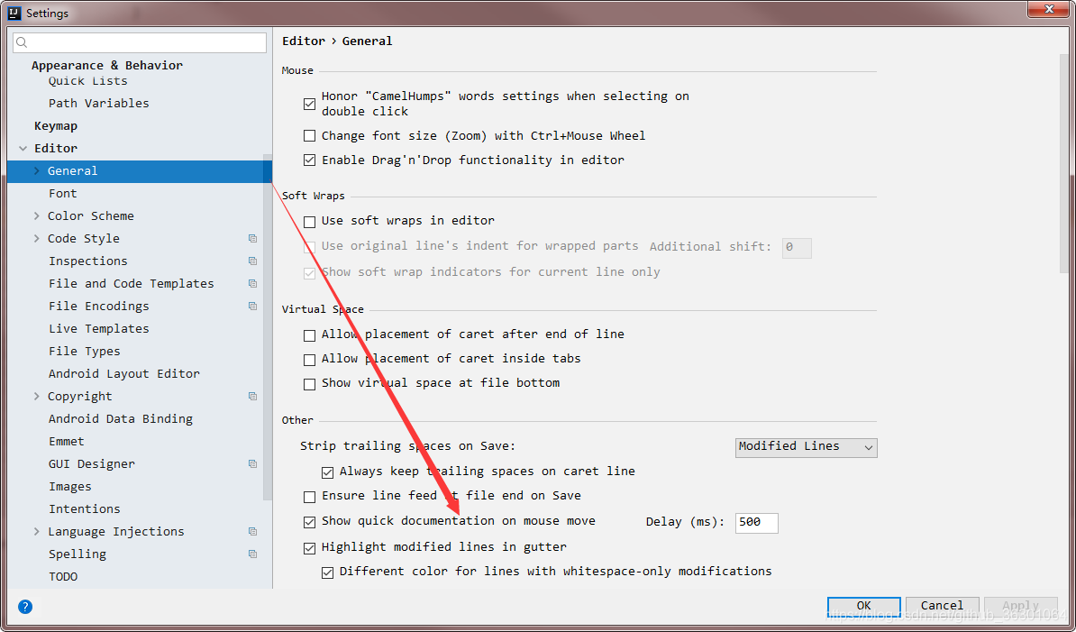Check Allow placement of caret after end of line

(x=309, y=335)
